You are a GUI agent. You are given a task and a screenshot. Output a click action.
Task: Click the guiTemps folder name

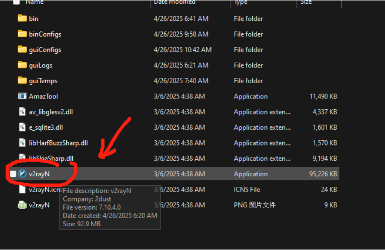coord(43,81)
